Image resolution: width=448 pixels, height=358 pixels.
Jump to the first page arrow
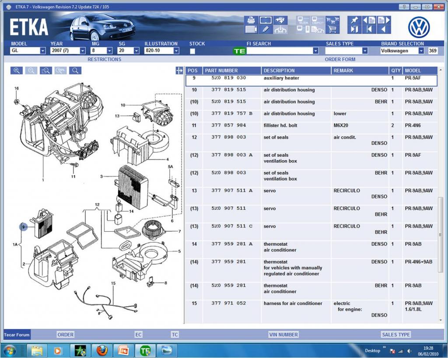(369, 29)
